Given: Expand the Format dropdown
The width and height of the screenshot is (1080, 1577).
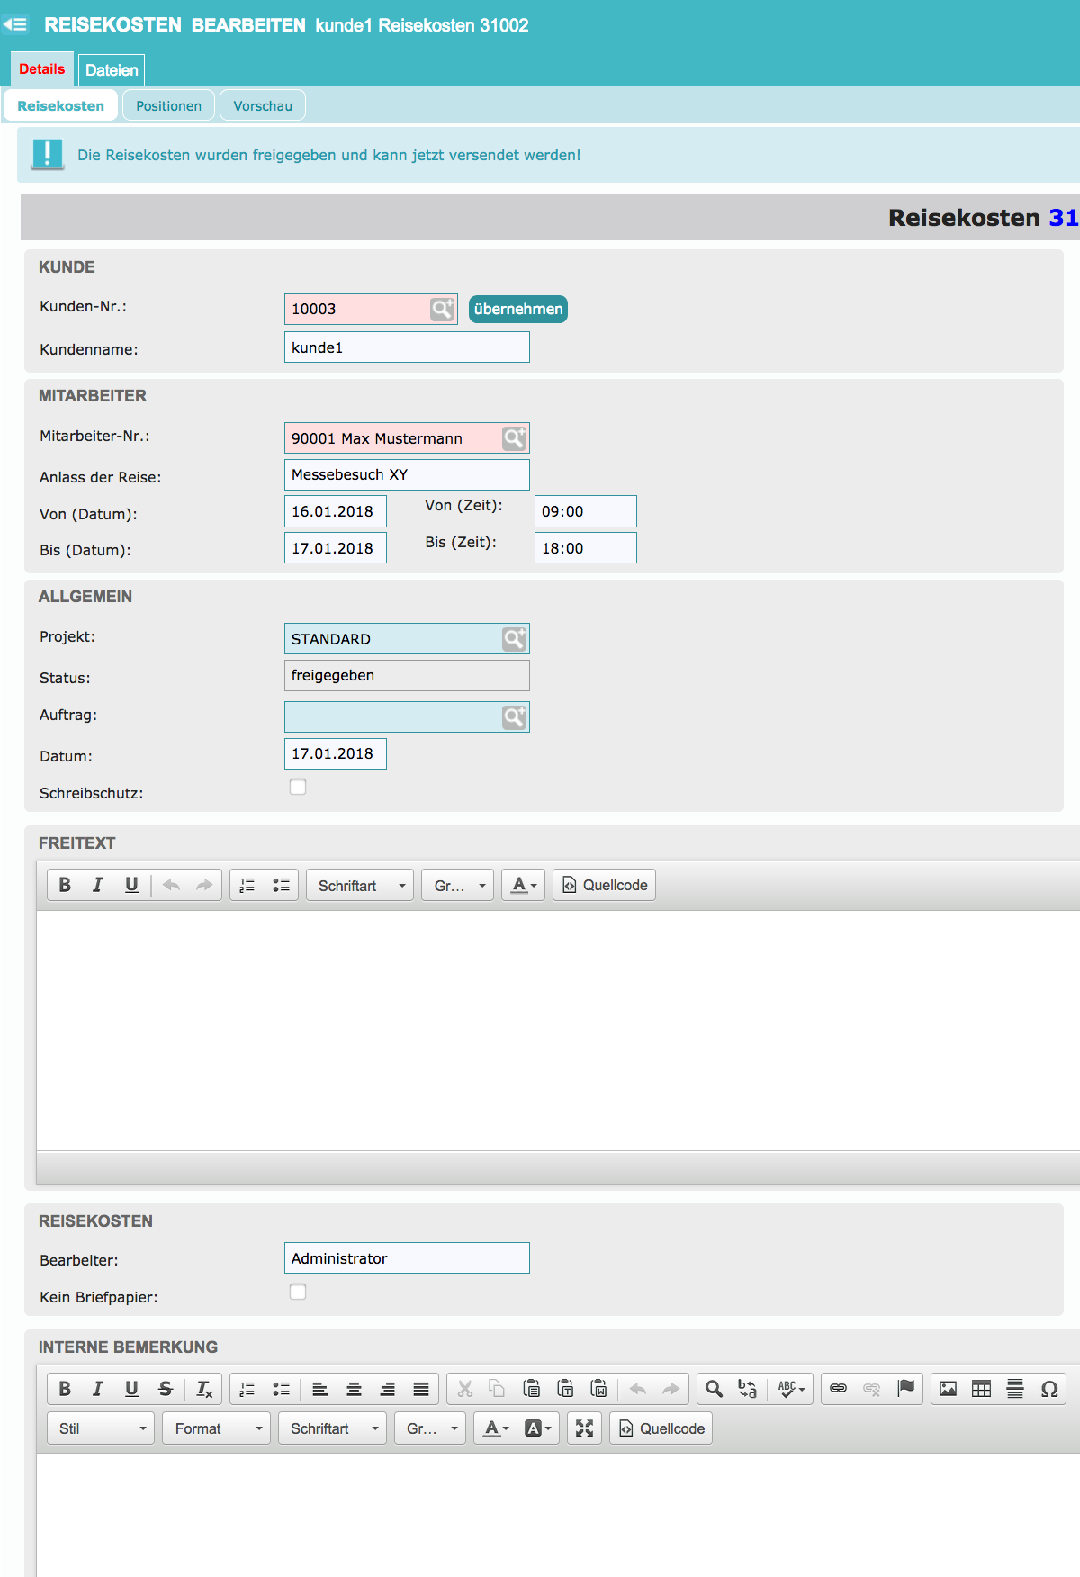Looking at the screenshot, I should (x=216, y=1428).
